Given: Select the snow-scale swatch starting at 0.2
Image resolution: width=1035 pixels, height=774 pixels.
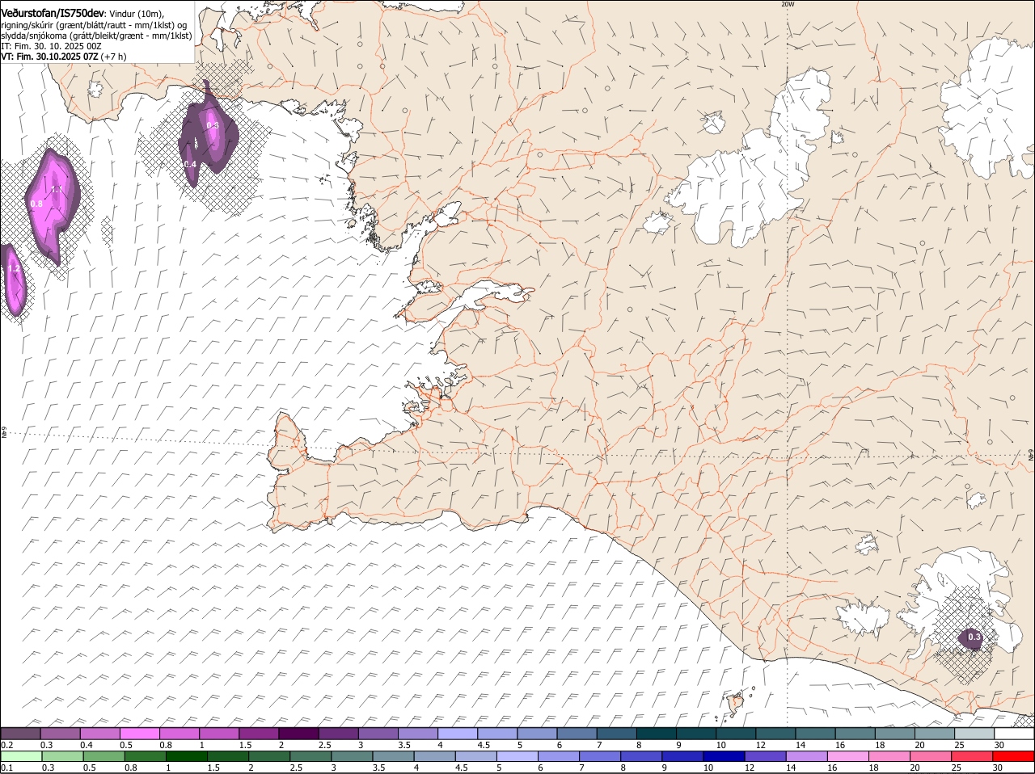Looking at the screenshot, I should click(x=20, y=733).
